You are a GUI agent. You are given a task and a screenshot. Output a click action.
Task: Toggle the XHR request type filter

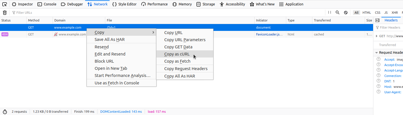coord(395,13)
